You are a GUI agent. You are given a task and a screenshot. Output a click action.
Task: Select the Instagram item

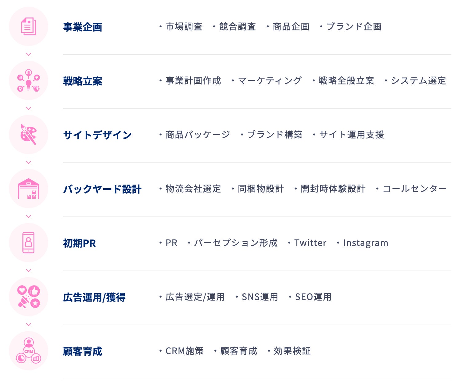click(366, 243)
